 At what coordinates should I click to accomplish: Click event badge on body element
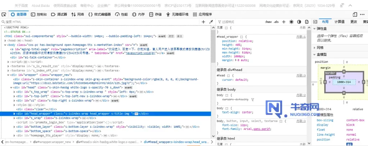[x=143, y=45]
